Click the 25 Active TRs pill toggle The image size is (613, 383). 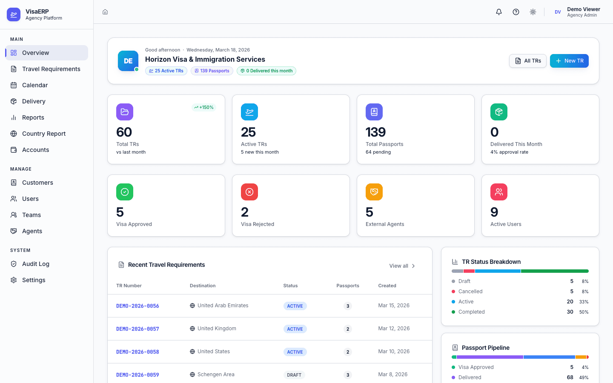166,71
